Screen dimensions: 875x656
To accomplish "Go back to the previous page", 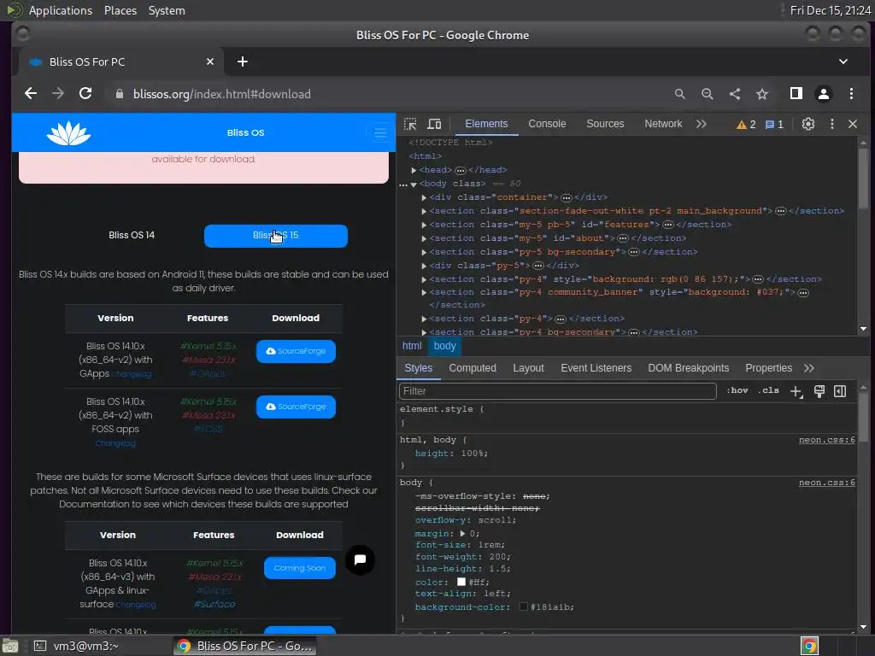I will click(x=31, y=94).
